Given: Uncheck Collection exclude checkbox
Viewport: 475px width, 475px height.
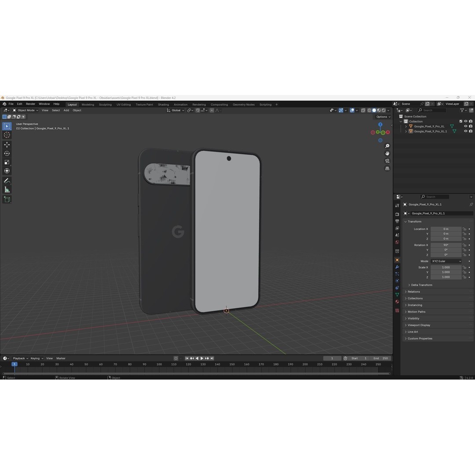Looking at the screenshot, I should 461,121.
